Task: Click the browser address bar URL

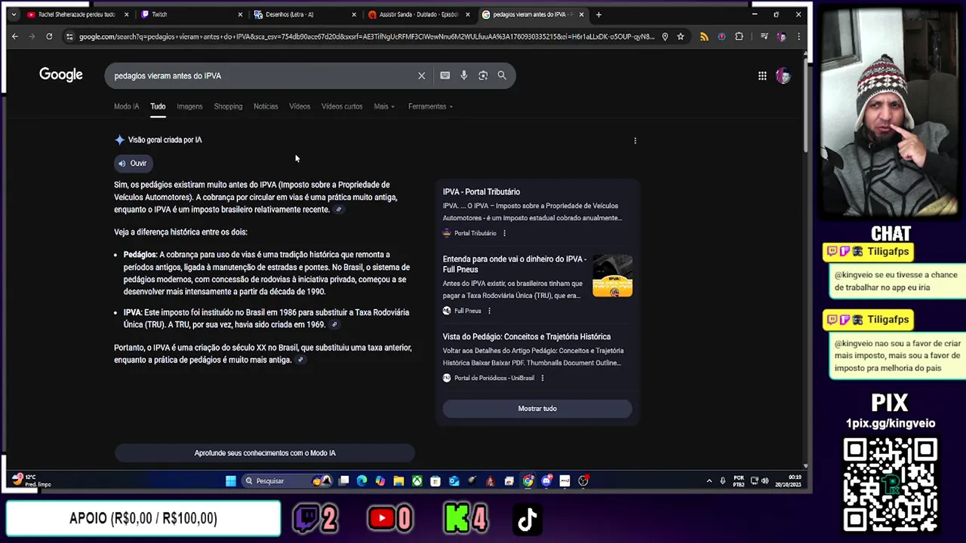Action: click(x=367, y=36)
